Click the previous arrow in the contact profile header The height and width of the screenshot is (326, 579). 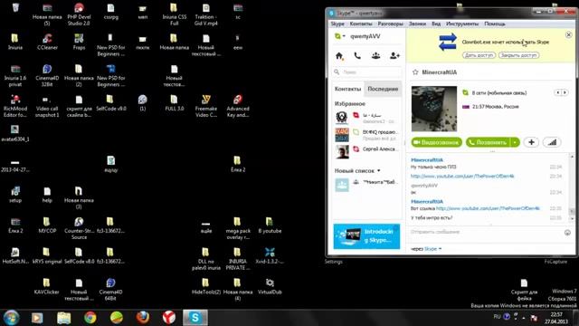(557, 92)
